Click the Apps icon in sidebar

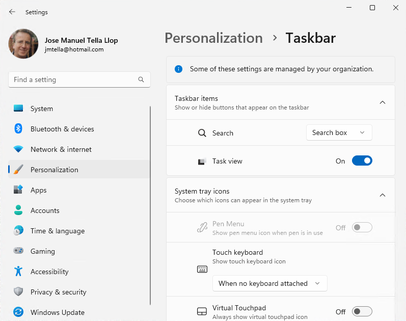coord(18,190)
